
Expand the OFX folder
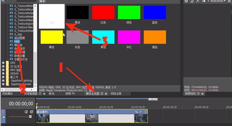pyautogui.click(x=3, y=63)
